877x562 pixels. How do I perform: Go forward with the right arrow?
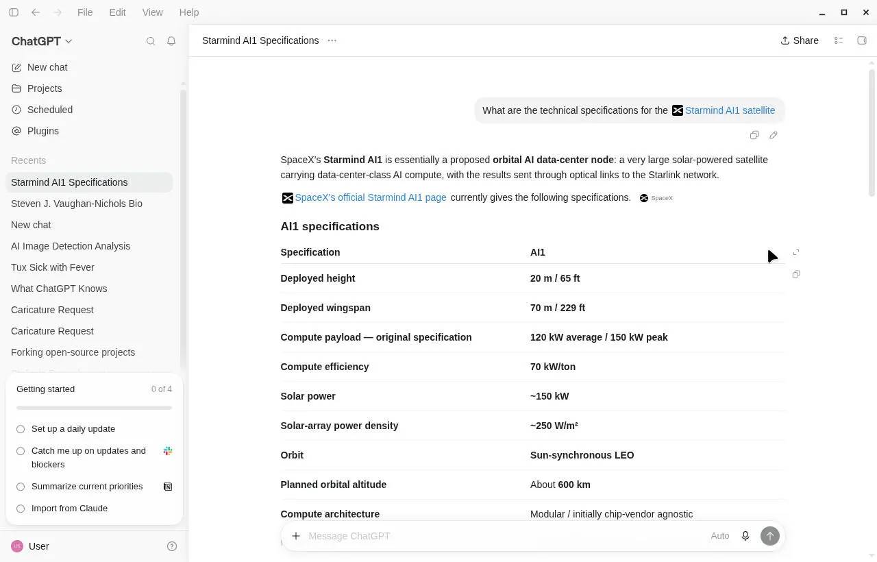[58, 12]
